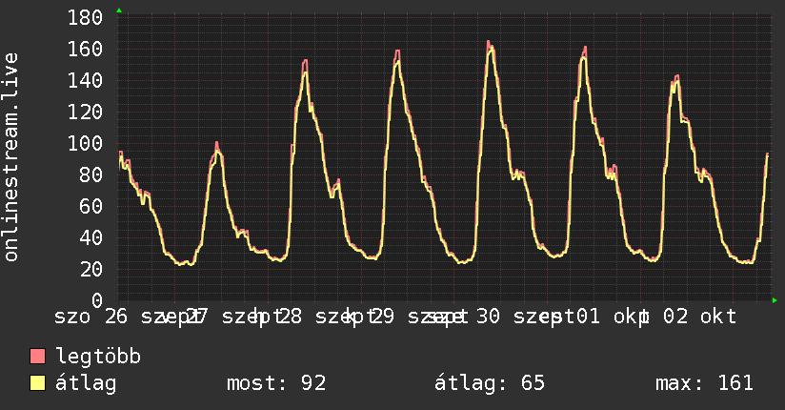Click the 20 y-axis label
The height and width of the screenshot is (410, 785).
coord(91,269)
